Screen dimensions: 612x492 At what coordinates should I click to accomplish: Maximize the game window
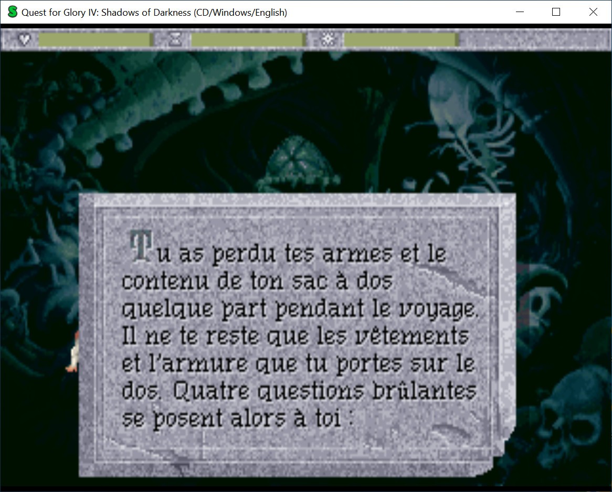click(x=556, y=12)
